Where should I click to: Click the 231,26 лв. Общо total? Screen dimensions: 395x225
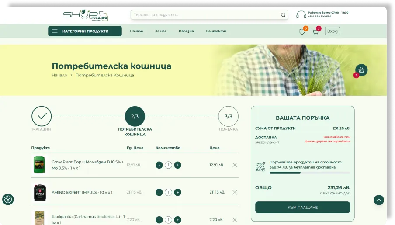339,188
